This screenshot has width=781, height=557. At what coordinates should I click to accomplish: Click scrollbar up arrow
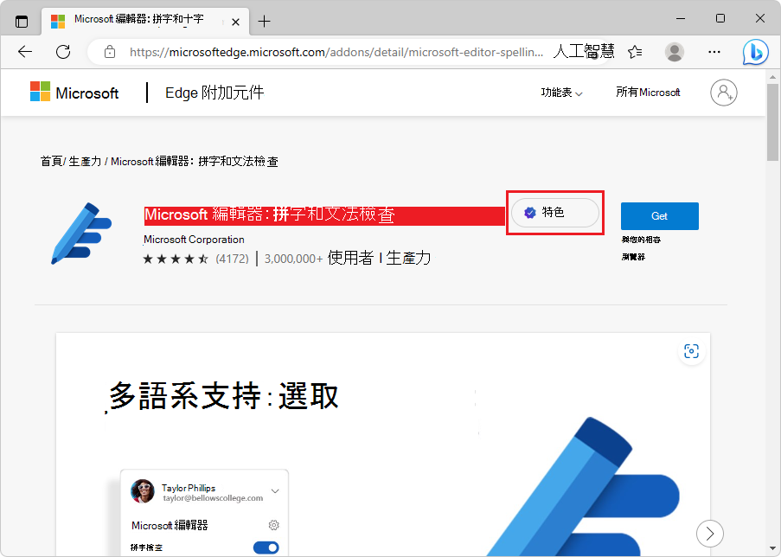[772, 77]
